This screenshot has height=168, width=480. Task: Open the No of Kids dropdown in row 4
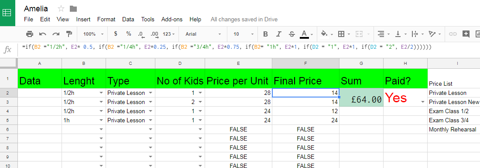[200, 111]
